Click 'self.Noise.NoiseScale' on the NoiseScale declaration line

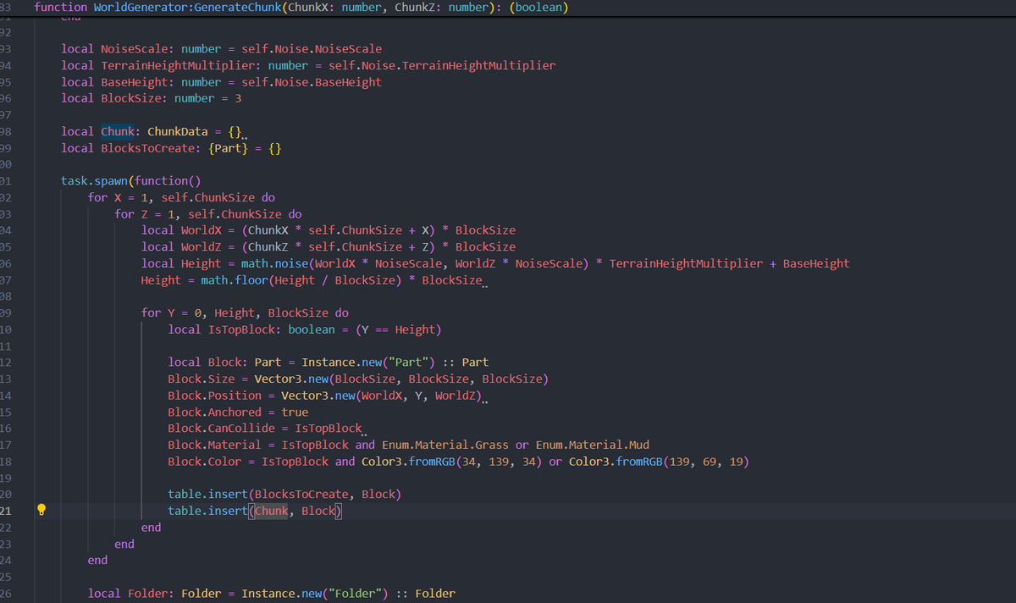point(312,49)
